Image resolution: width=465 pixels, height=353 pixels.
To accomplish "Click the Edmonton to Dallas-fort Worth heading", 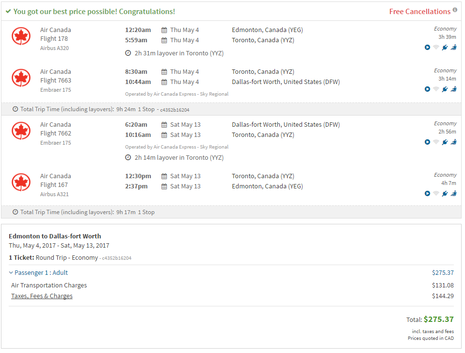I will pyautogui.click(x=55, y=236).
